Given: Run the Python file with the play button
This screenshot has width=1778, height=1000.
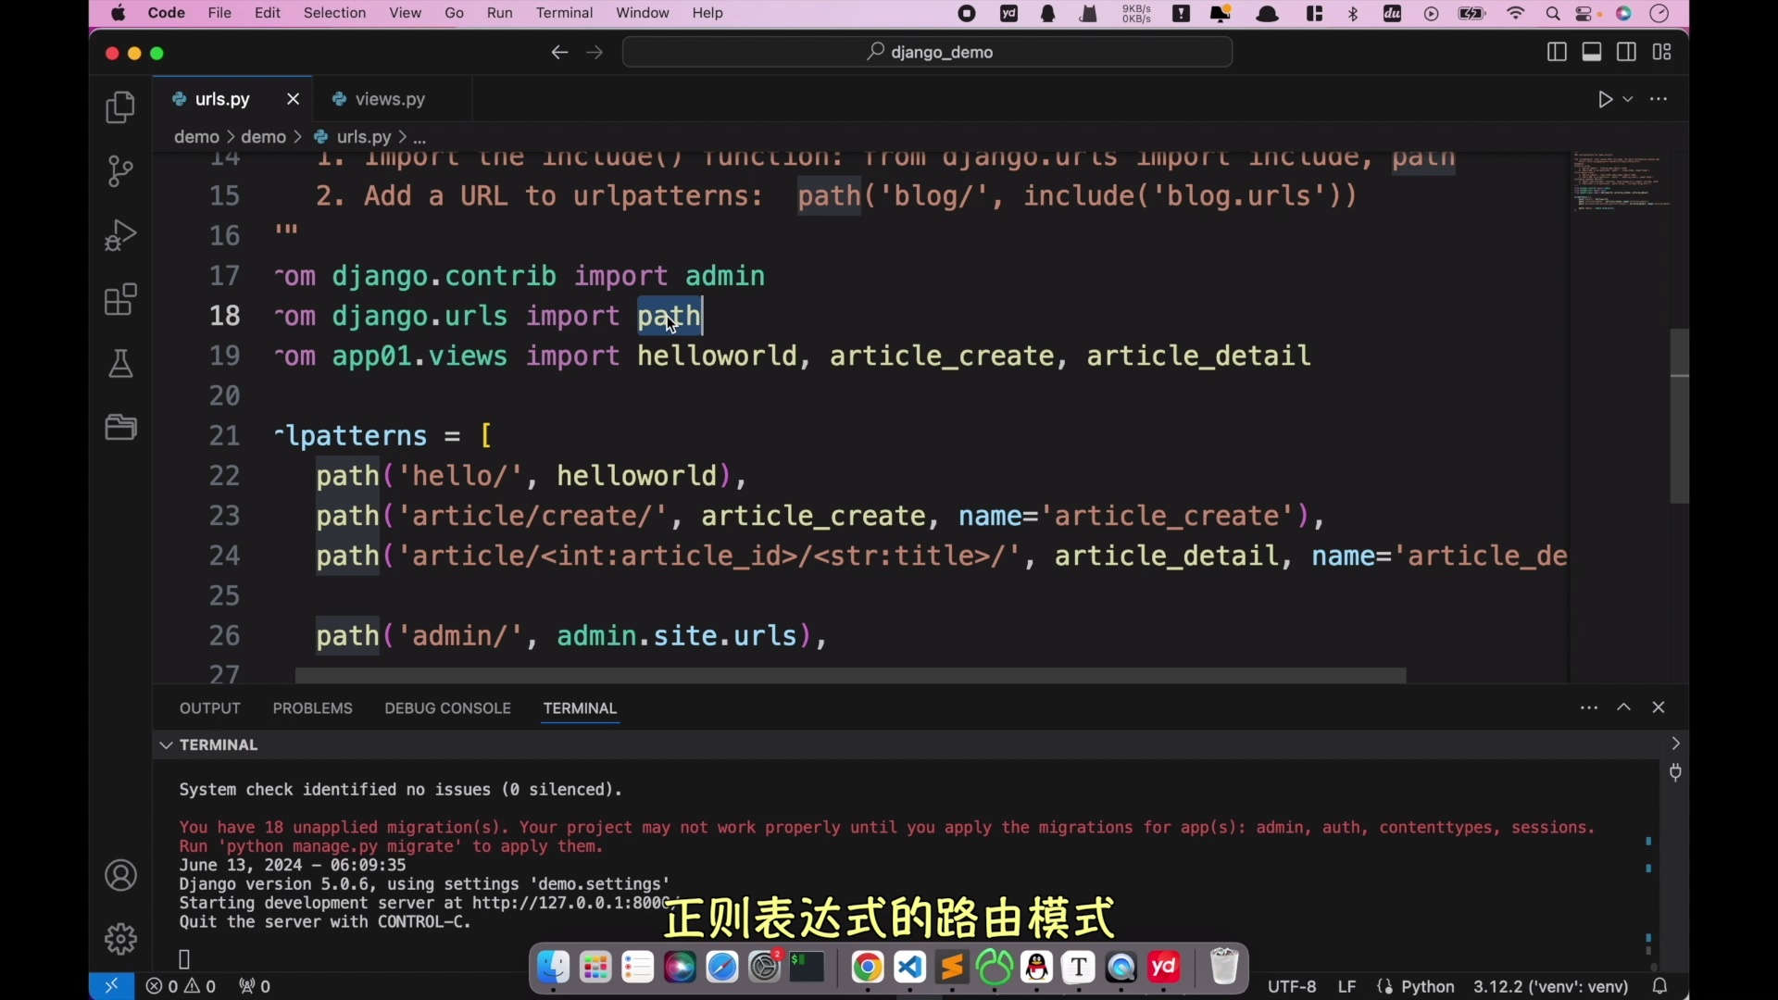Looking at the screenshot, I should tap(1605, 99).
